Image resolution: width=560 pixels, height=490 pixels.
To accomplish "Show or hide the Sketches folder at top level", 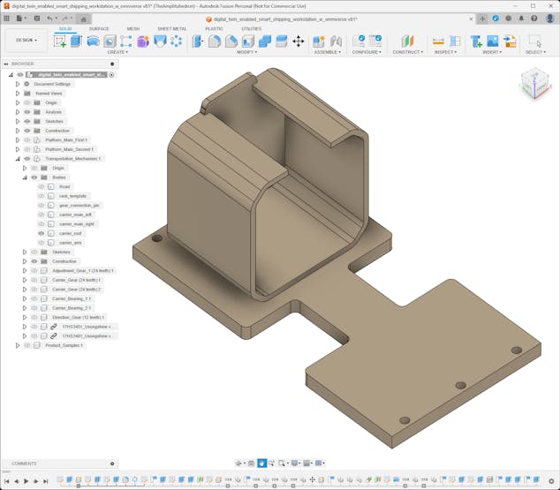I will point(27,122).
